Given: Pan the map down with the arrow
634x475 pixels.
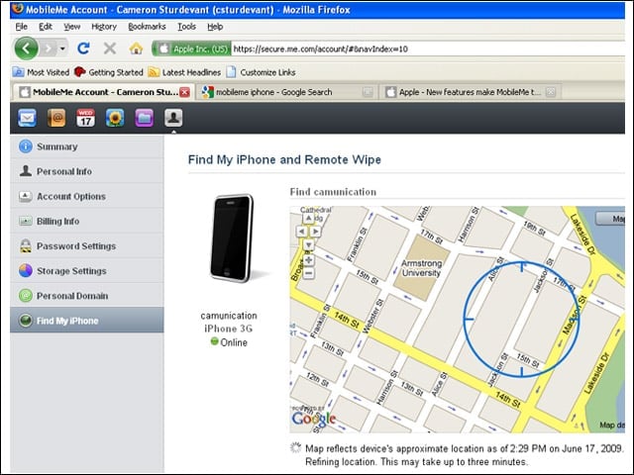Looking at the screenshot, I should click(x=308, y=244).
